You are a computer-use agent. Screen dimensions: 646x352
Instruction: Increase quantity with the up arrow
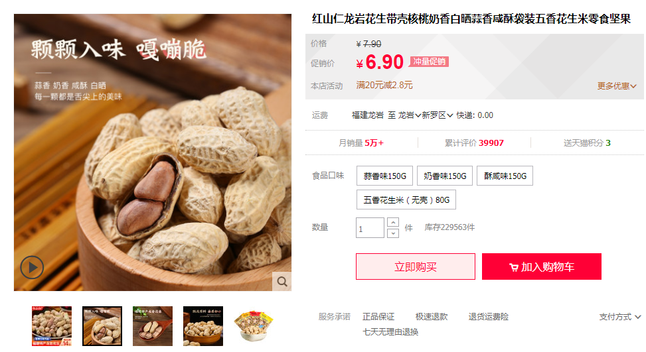(x=393, y=223)
